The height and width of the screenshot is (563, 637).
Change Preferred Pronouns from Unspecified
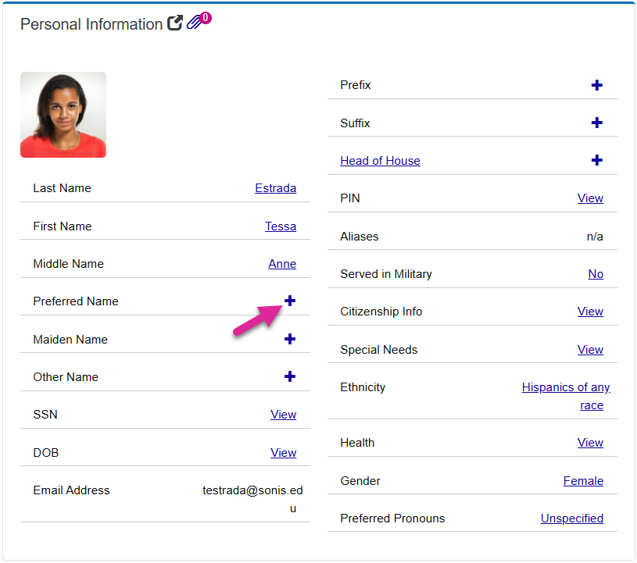point(571,518)
